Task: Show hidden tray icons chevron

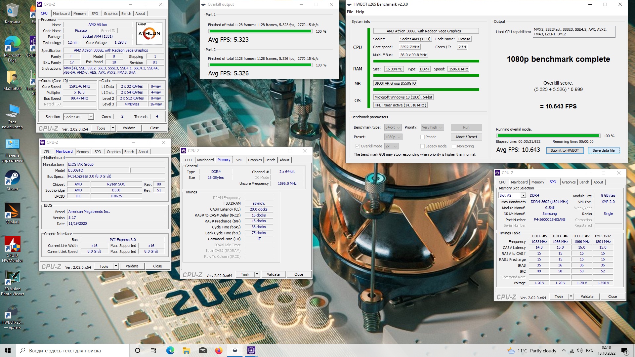Action: coord(564,351)
